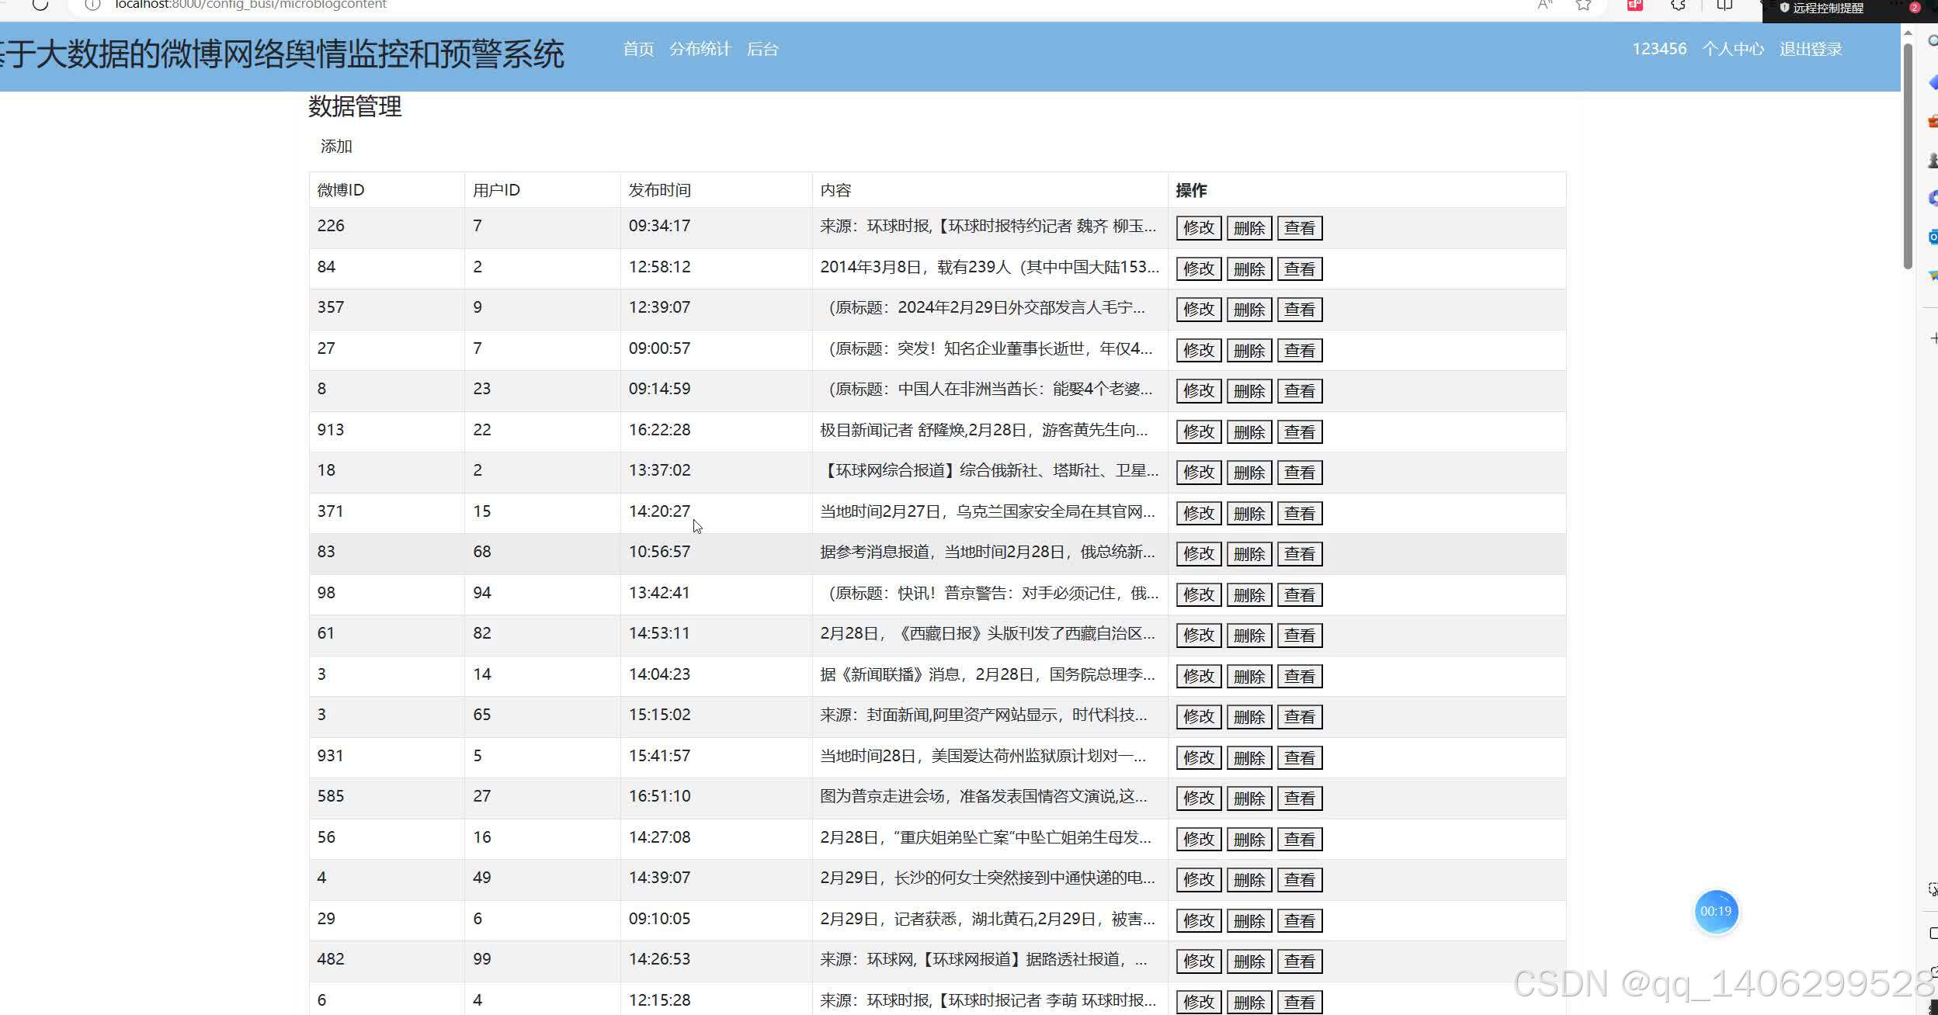
Task: Click the browser extensions puzzle icon
Action: coord(1678,5)
